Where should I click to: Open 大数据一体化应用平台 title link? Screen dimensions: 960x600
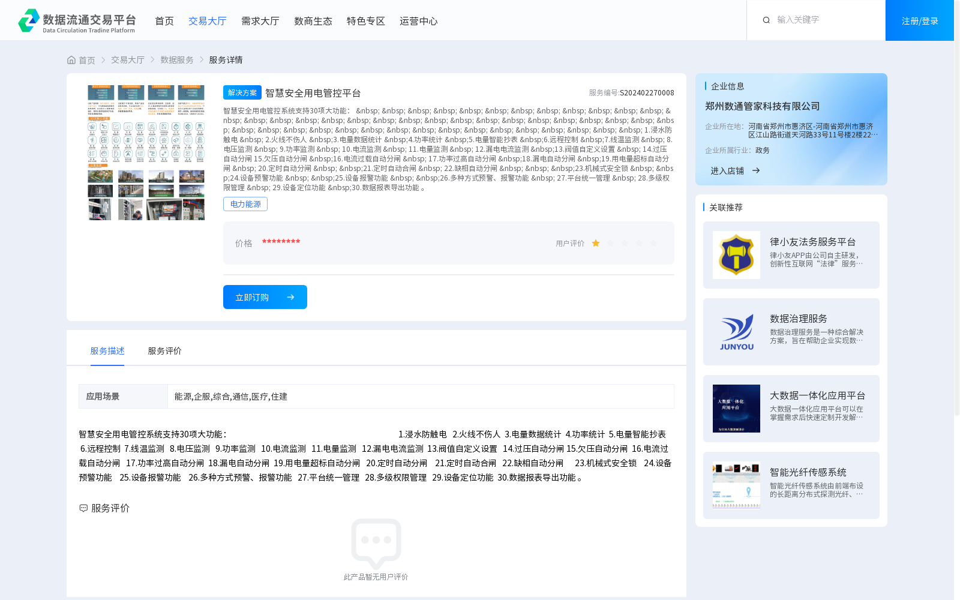818,395
